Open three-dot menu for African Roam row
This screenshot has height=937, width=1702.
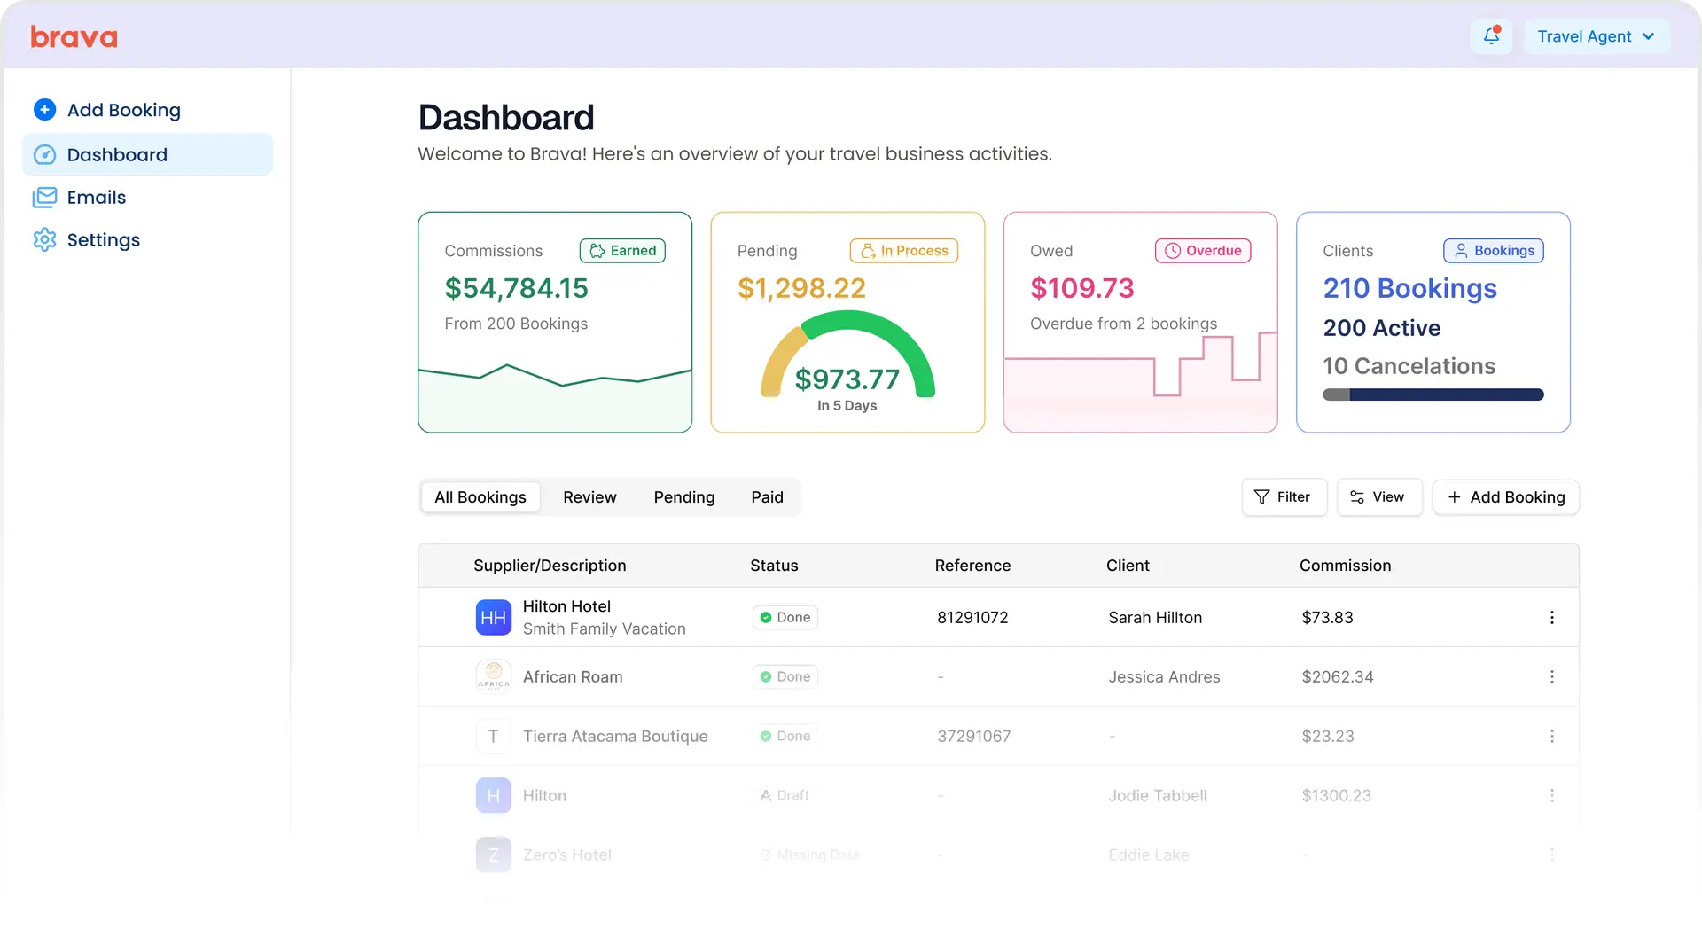coord(1551,677)
